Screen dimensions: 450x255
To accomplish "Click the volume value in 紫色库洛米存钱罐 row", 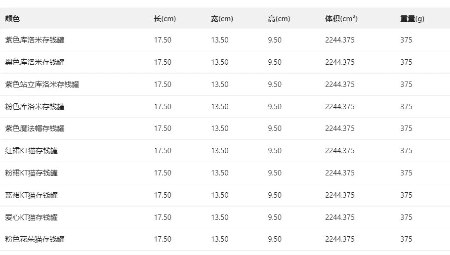I will 339,40.
